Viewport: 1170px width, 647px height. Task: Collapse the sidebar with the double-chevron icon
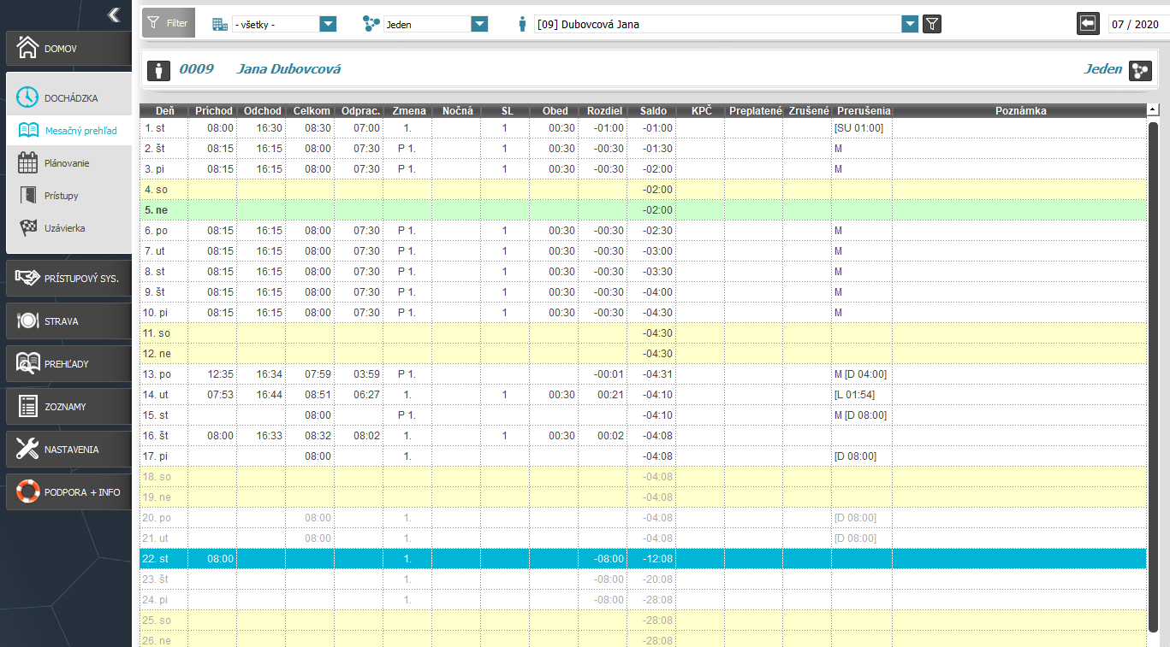[113, 15]
